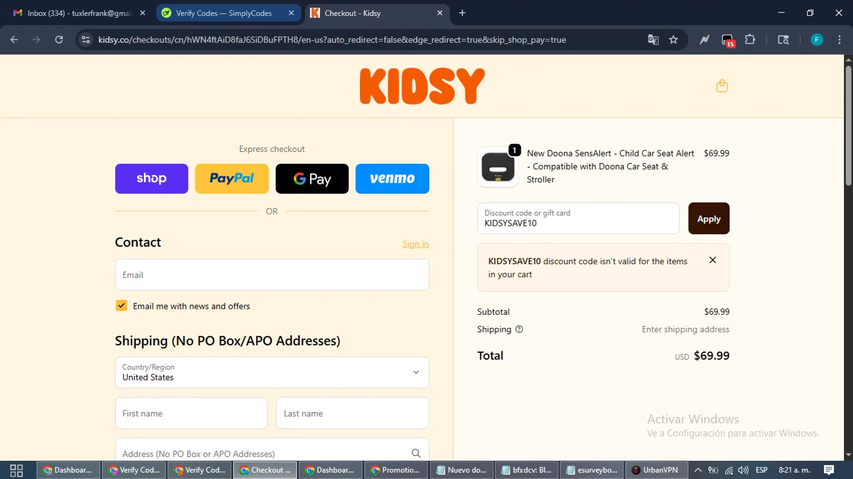Open the site information icon in address bar
Viewport: 853px width, 479px height.
click(x=86, y=40)
